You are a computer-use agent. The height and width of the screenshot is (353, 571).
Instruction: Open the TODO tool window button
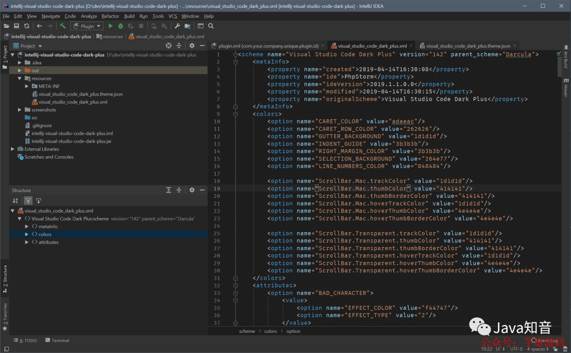[25, 341]
